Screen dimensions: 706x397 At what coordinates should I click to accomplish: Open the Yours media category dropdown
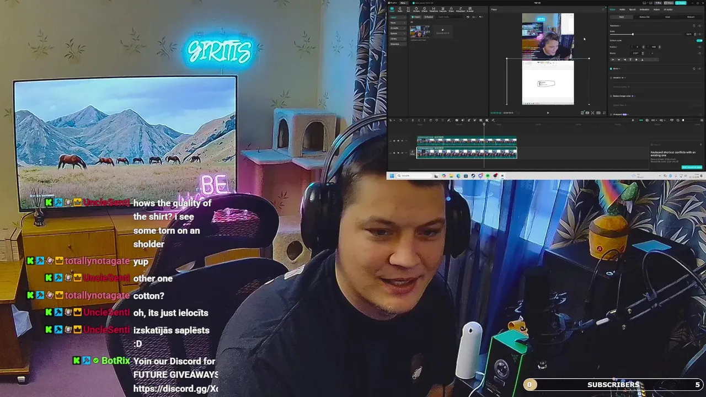[x=398, y=23]
